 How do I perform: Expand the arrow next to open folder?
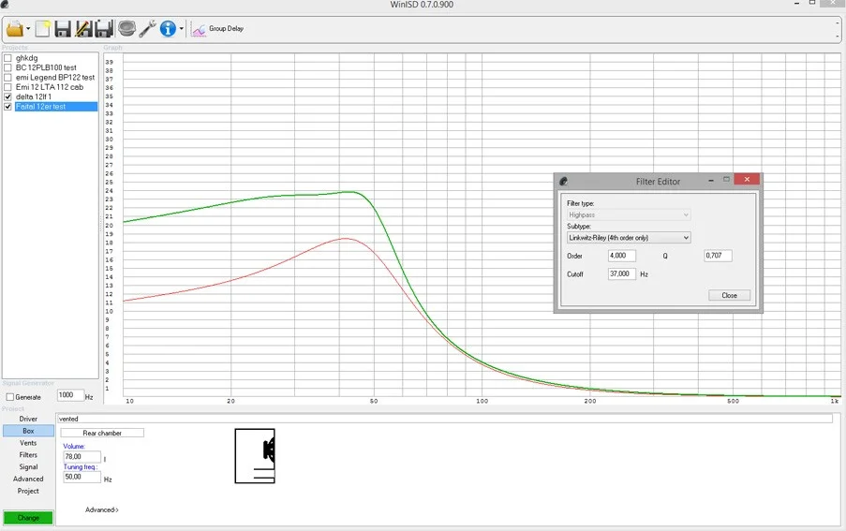[29, 30]
